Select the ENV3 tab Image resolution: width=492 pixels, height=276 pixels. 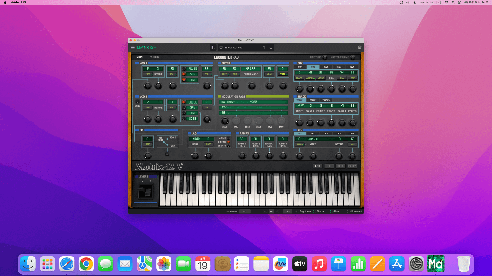tap(326, 67)
